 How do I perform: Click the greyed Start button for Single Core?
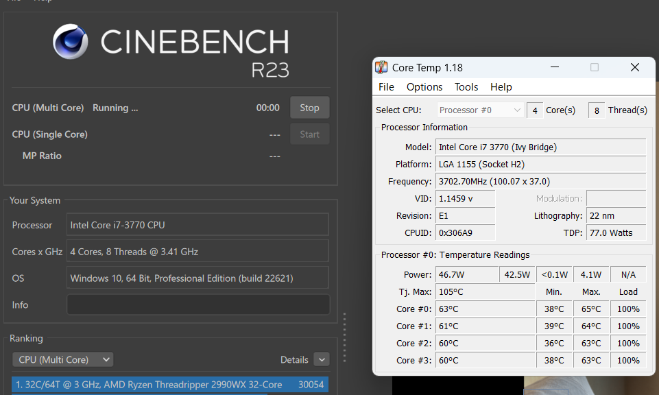[x=309, y=134]
